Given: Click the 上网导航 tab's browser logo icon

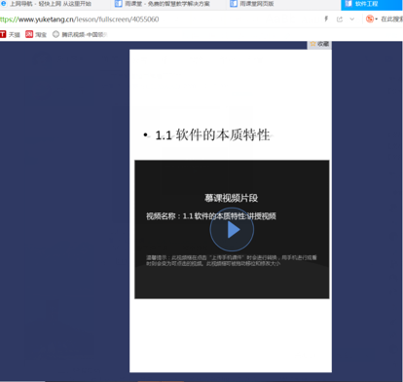Looking at the screenshot, I should [3, 4].
